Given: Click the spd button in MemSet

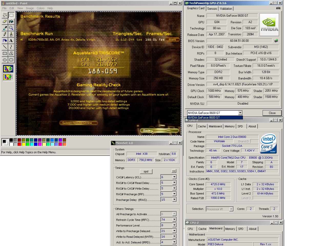Looking at the screenshot, I should [146, 171].
